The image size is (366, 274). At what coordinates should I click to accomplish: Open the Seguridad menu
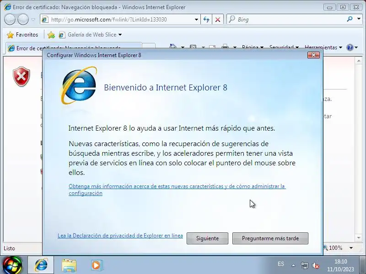pos(284,47)
